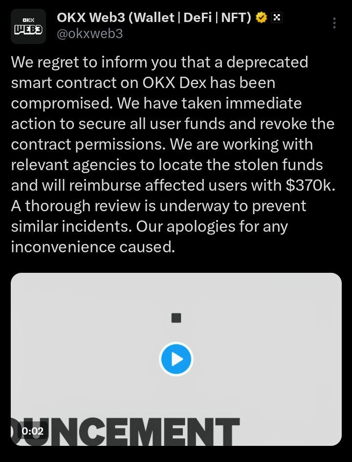Click the OKX affiliate square badge
Viewport: 352px width, 462px height.
tap(276, 18)
